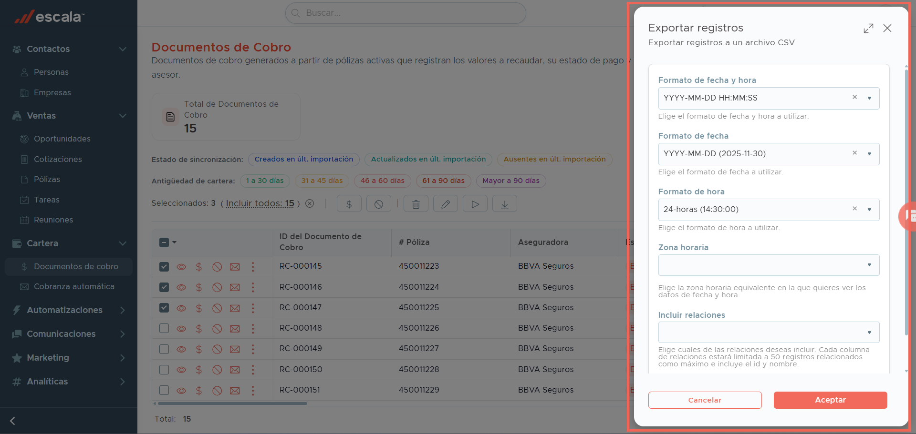Image resolution: width=916 pixels, height=434 pixels.
Task: Click the Cancelar button
Action: tap(705, 400)
